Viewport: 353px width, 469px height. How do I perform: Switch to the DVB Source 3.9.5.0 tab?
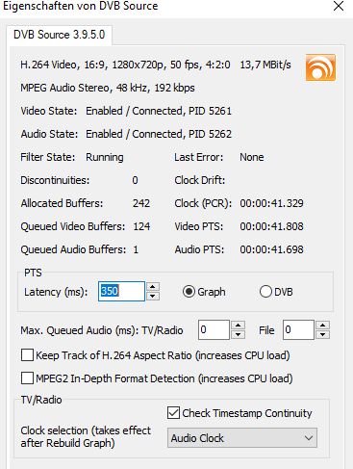pos(59,35)
